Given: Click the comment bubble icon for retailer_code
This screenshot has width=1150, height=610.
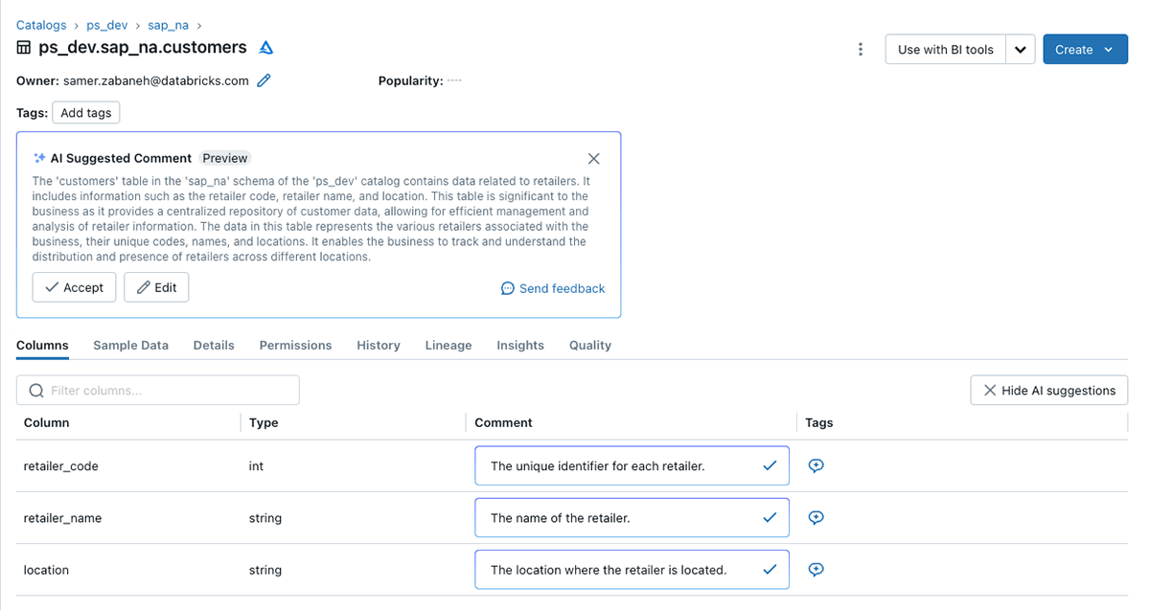Looking at the screenshot, I should tap(816, 466).
